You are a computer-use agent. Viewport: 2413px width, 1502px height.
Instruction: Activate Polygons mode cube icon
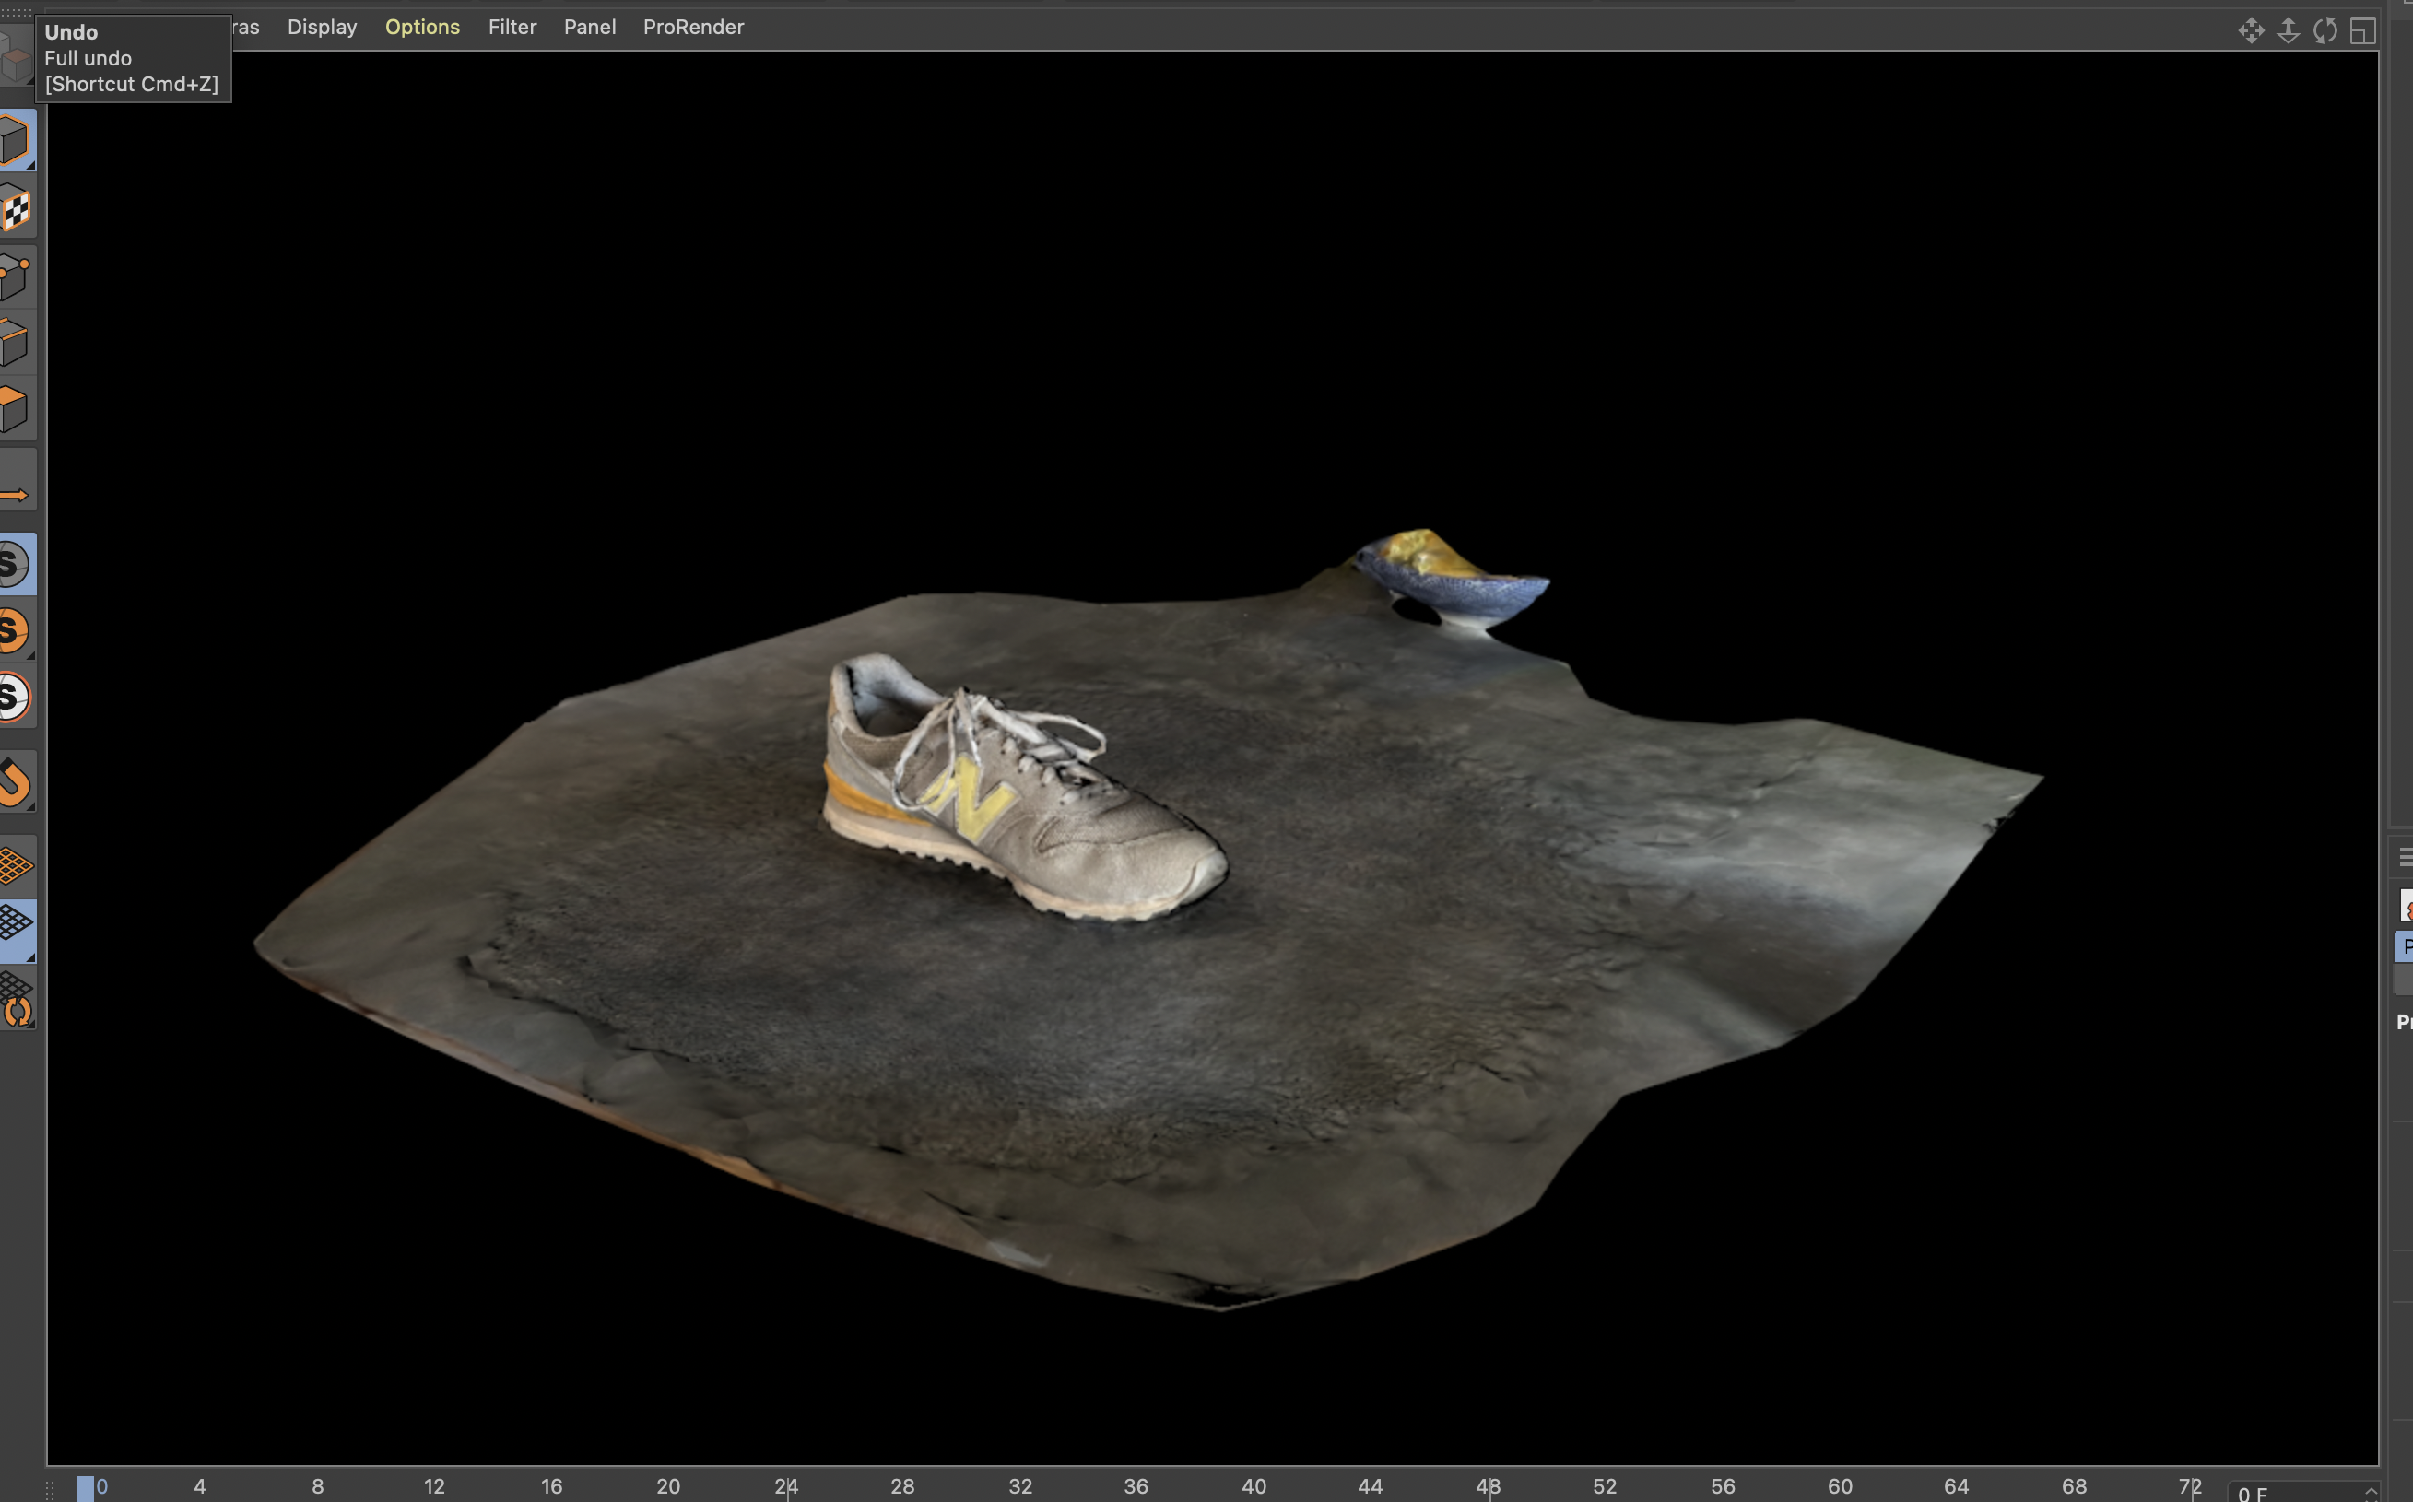coord(15,408)
